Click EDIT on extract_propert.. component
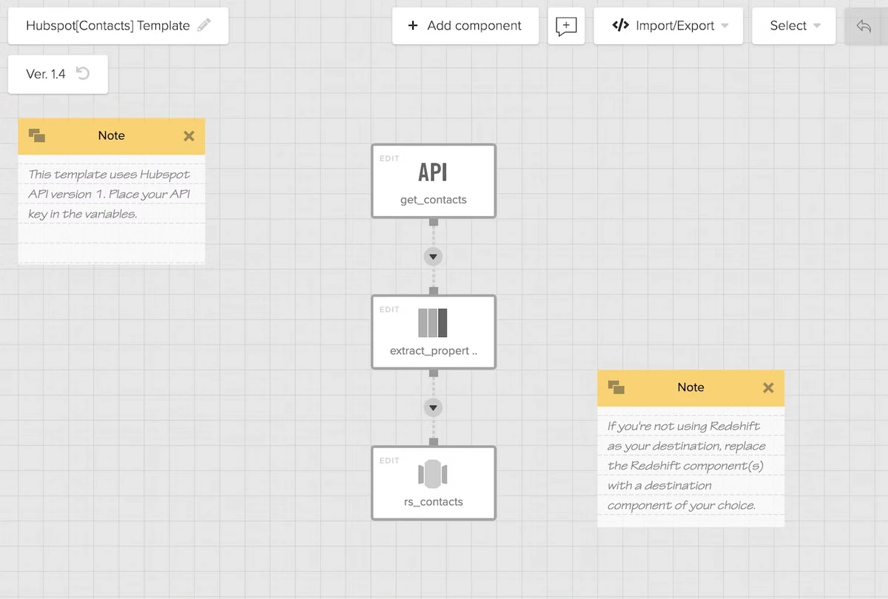The height and width of the screenshot is (599, 888). (389, 309)
